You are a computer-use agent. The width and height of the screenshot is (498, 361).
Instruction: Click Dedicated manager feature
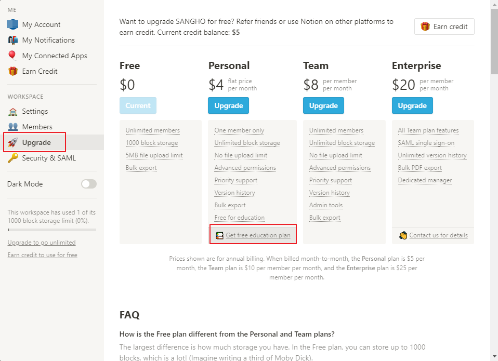coord(425,180)
